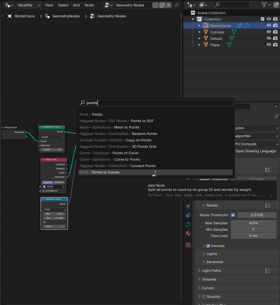The image size is (280, 305).
Task: Enable the Simplify checkbox
Action: [204, 297]
